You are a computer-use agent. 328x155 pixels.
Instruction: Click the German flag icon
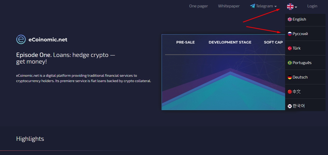[x=290, y=77]
